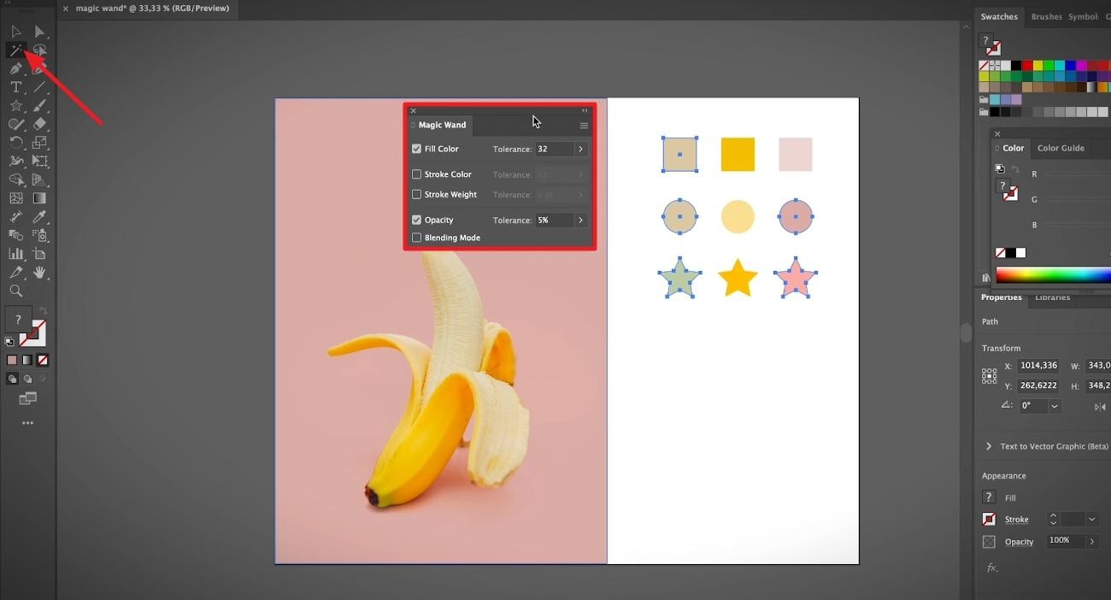Viewport: 1111px width, 600px height.
Task: Select the Hand tool
Action: pos(39,273)
